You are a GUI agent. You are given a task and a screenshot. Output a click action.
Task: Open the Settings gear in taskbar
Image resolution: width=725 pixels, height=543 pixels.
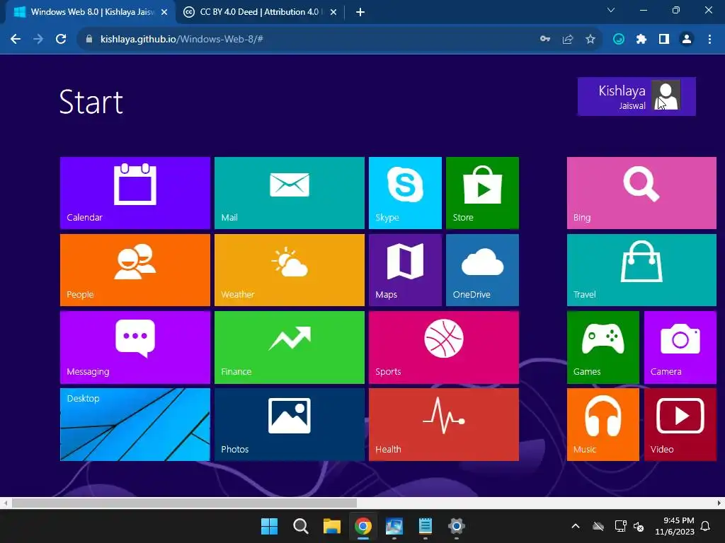(457, 526)
